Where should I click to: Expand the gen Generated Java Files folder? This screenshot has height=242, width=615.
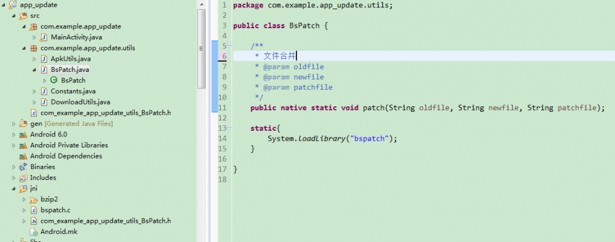pos(14,123)
